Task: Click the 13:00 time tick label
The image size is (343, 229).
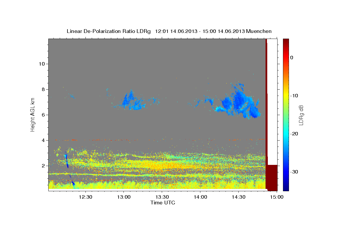Action: tap(123, 197)
